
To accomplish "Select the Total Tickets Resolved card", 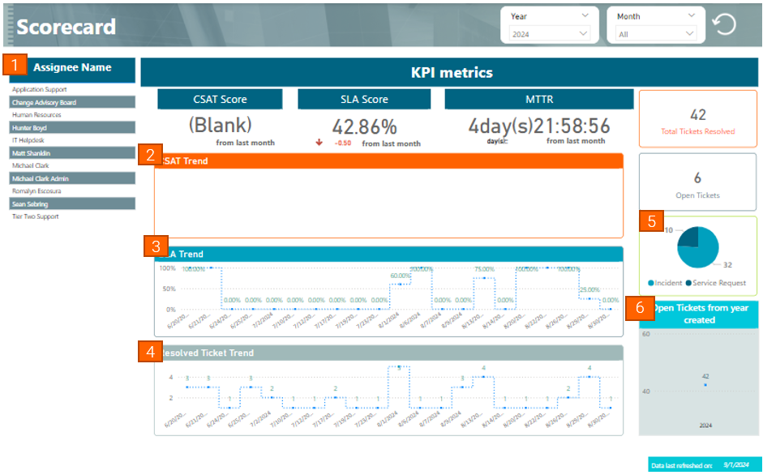I will 697,119.
